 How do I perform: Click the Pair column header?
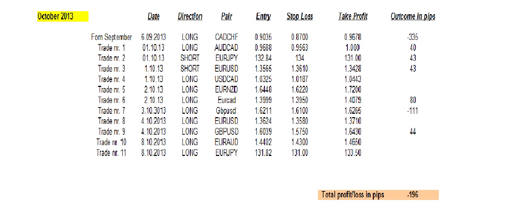pyautogui.click(x=227, y=16)
